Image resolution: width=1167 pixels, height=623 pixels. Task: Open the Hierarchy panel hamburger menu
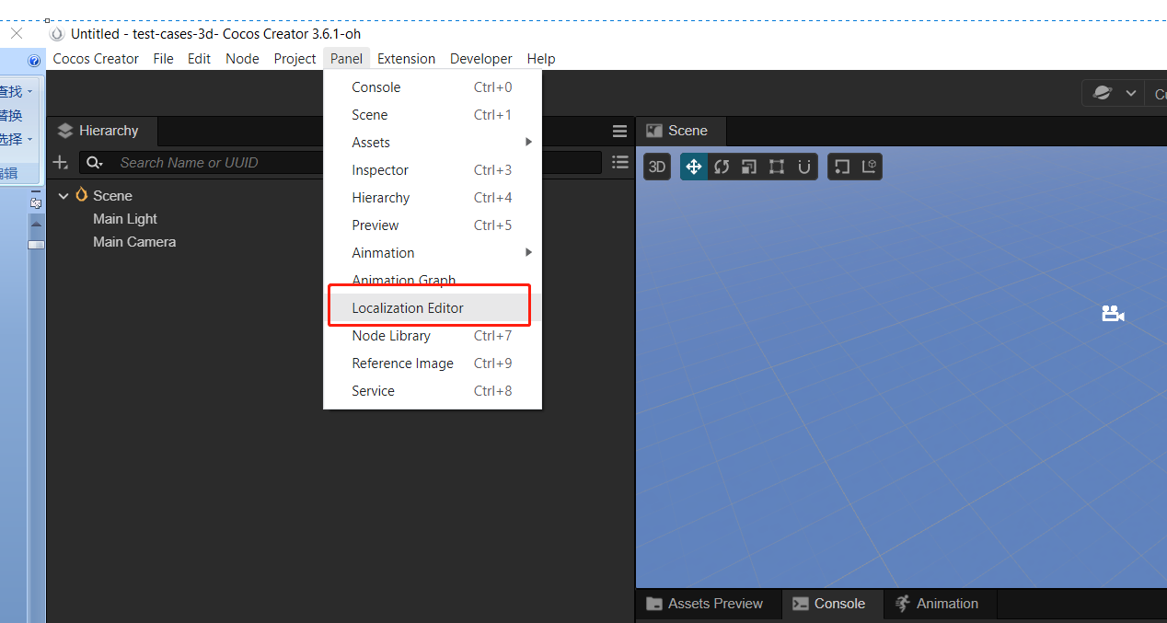619,132
